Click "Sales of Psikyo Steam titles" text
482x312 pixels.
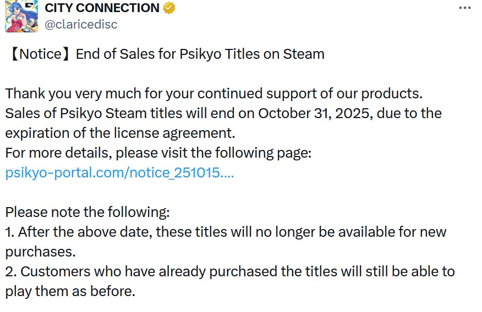coord(90,113)
